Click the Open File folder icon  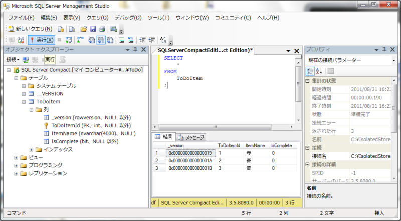click(84, 29)
